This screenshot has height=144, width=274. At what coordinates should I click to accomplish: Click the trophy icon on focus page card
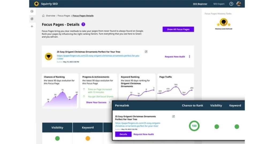click(49, 57)
